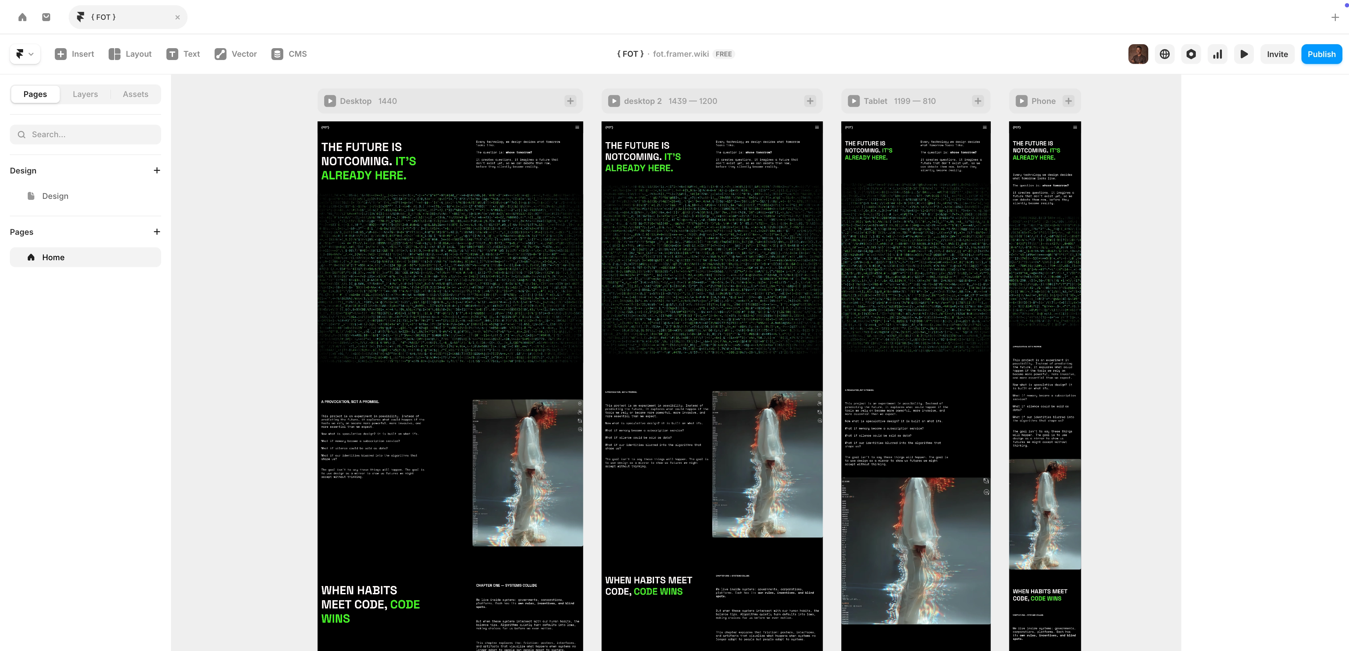Click the Invite button
Screen dimensions: 1349x651
pos(1277,54)
